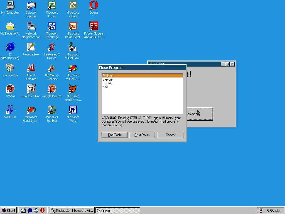
Task: Close the Form1 window
Action: tap(232, 64)
